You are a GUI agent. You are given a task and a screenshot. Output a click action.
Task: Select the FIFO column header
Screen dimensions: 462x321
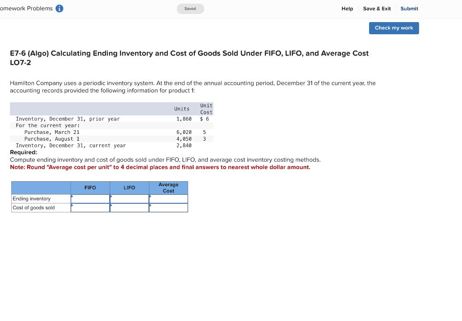click(x=90, y=188)
